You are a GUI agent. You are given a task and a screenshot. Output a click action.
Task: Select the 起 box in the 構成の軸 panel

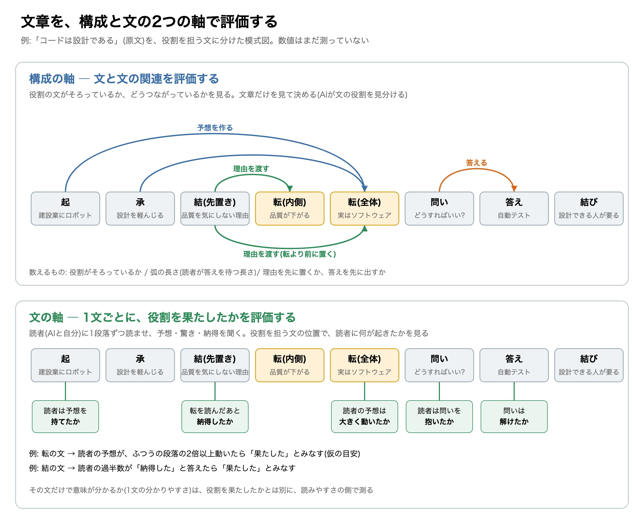65,208
